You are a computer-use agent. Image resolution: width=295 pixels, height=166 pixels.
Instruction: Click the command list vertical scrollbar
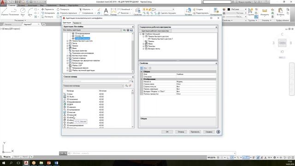click(133, 109)
